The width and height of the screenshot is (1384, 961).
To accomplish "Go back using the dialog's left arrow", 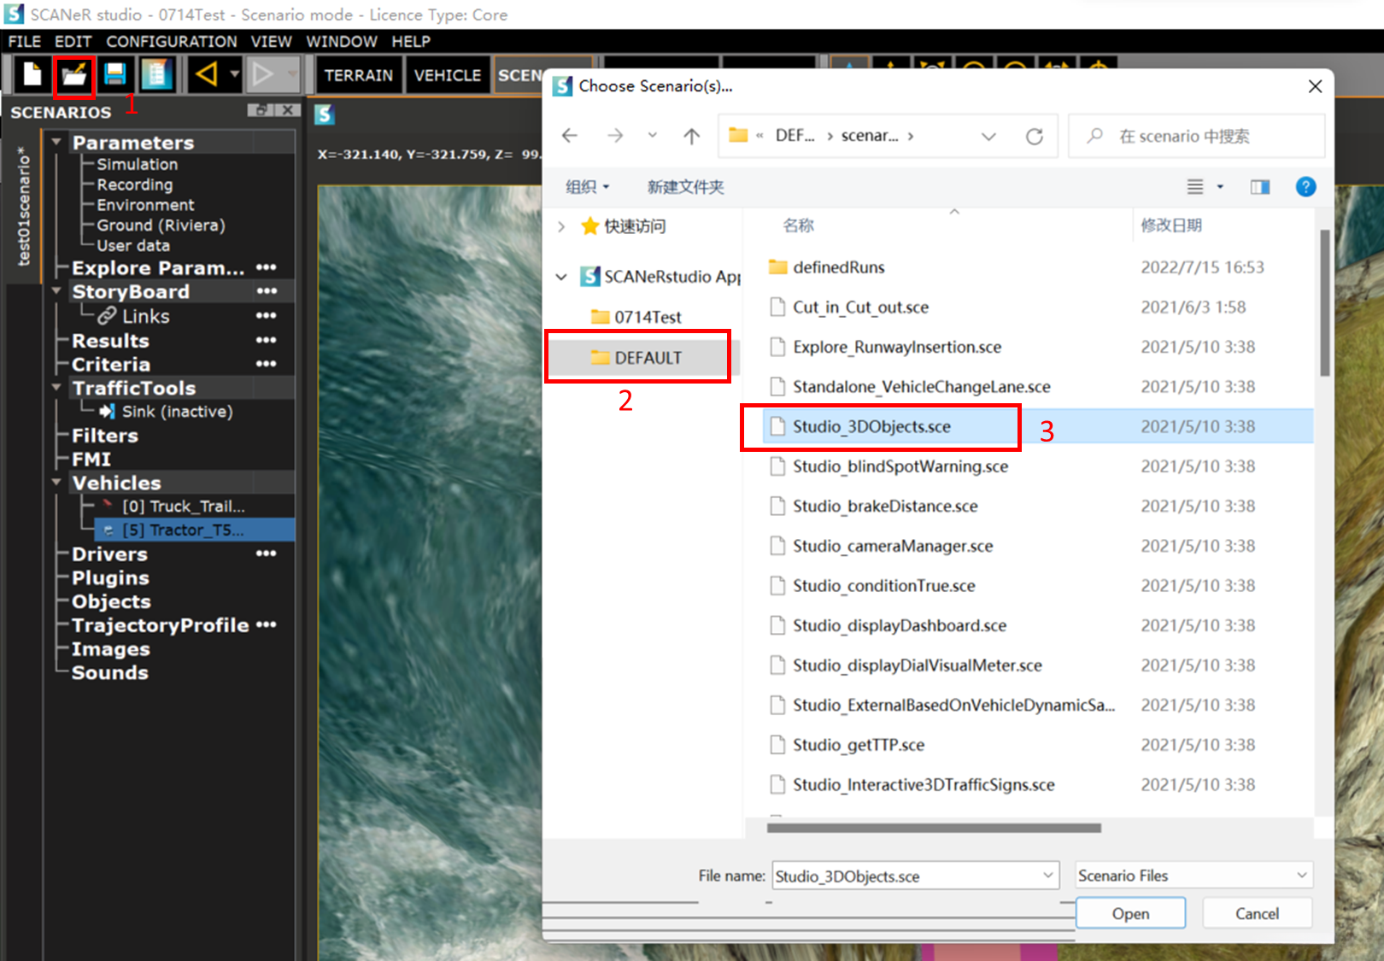I will coord(570,136).
